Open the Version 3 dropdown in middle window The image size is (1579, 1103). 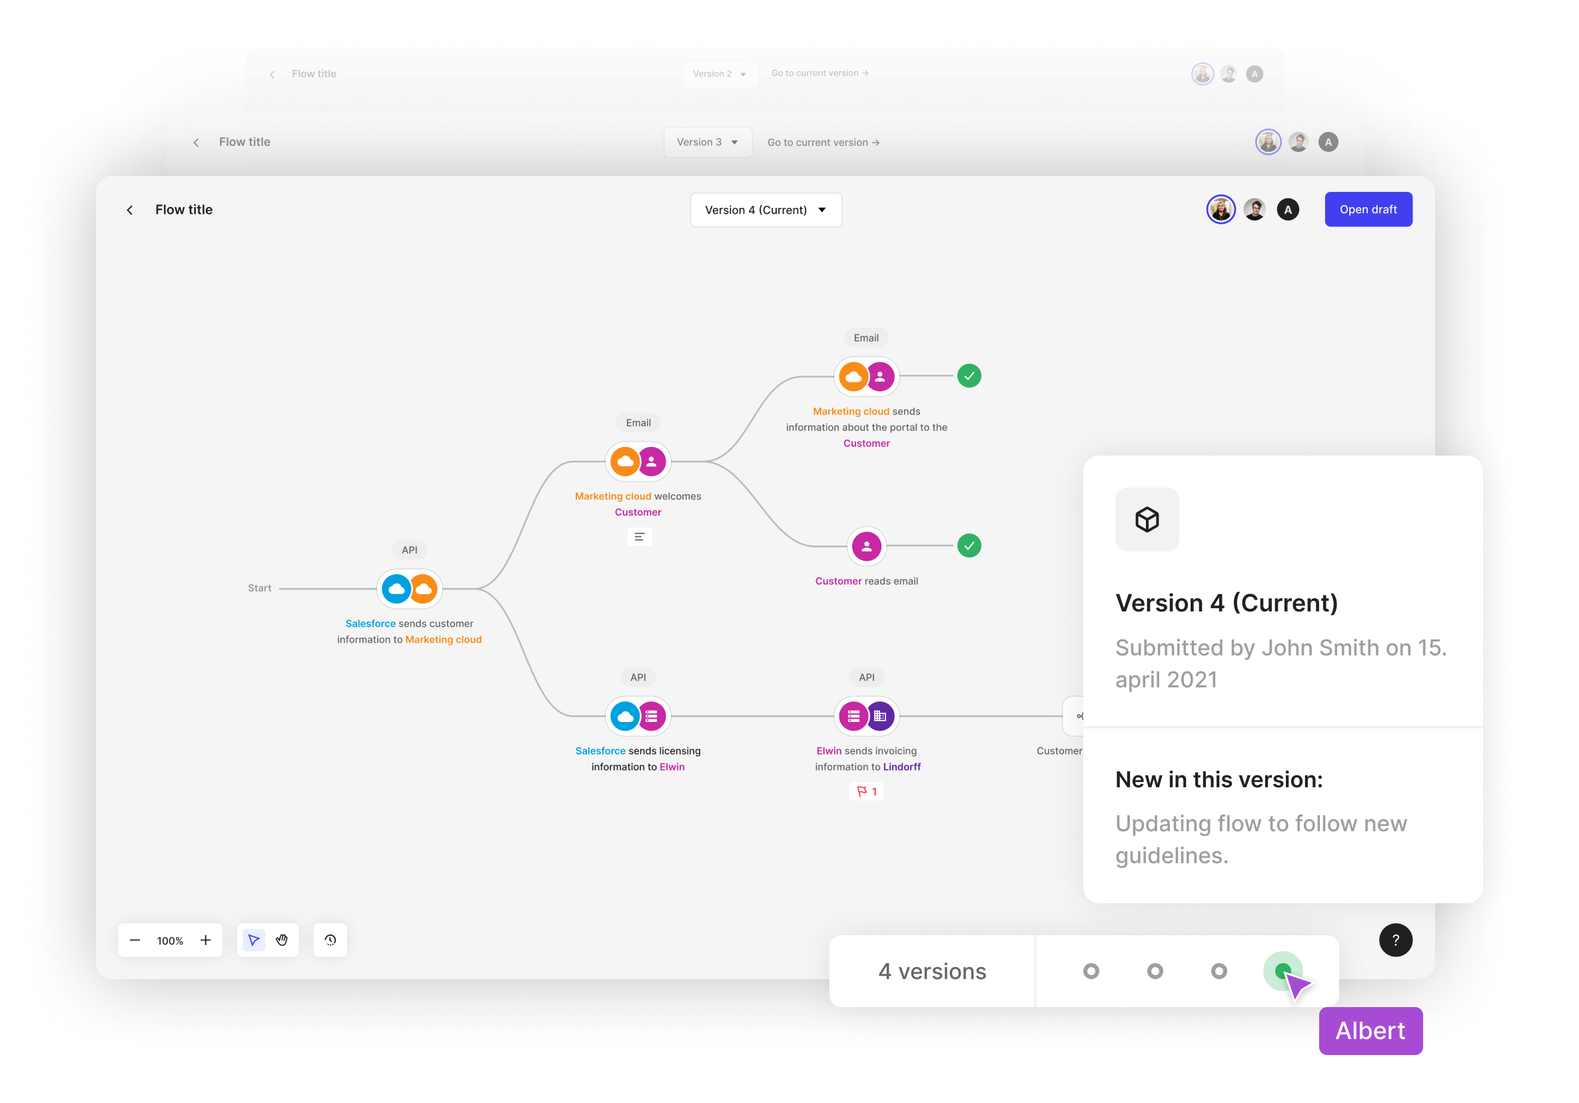pyautogui.click(x=707, y=143)
